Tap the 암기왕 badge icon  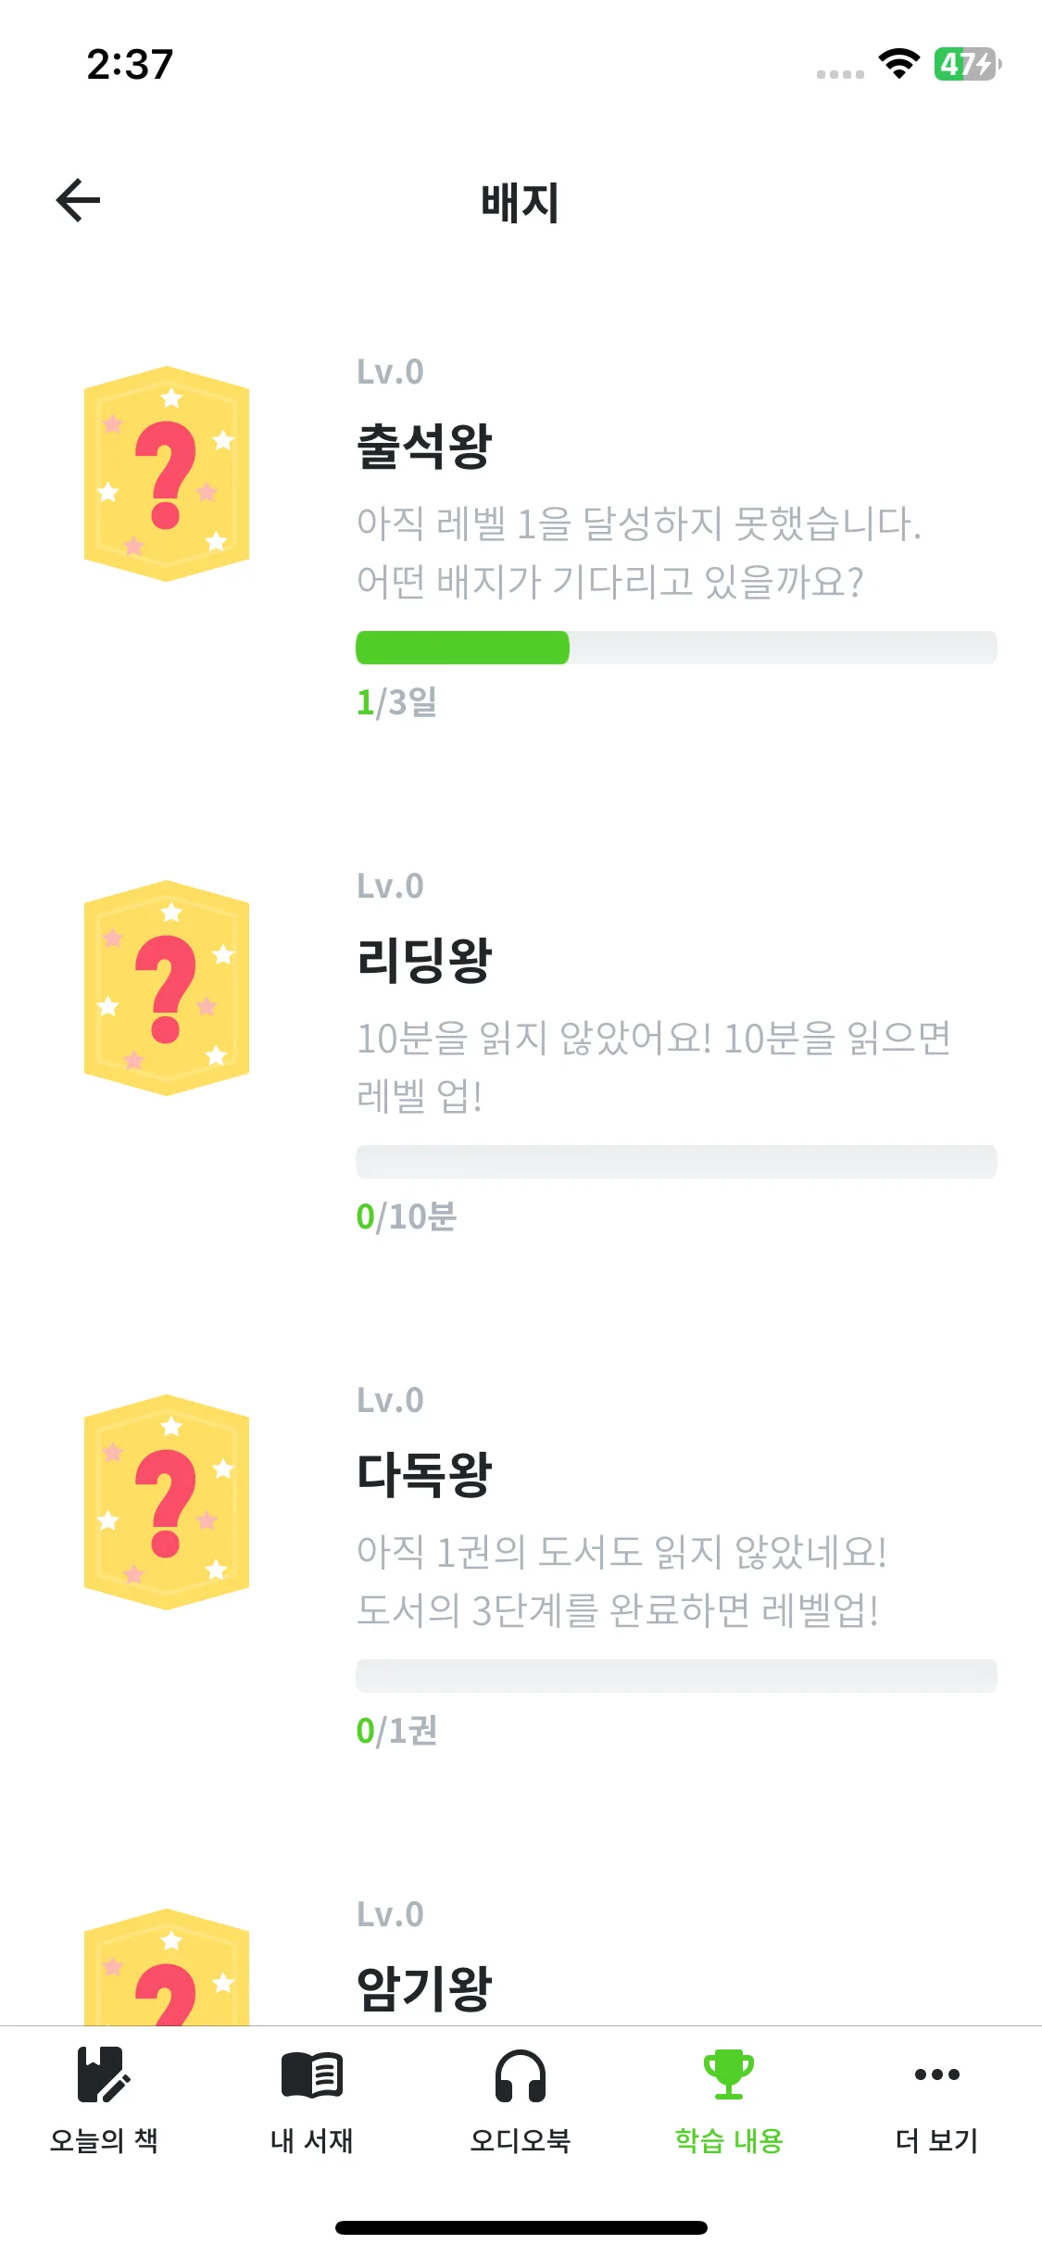coord(167,1969)
